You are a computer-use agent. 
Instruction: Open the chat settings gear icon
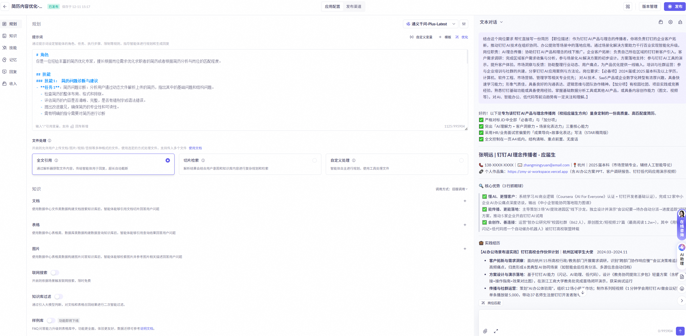[x=671, y=22]
